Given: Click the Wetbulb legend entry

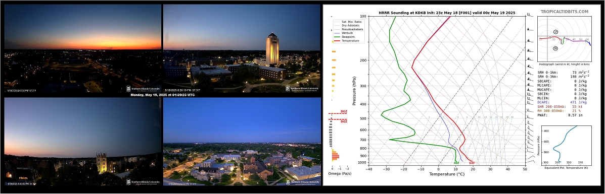Looking at the screenshot, I should tap(347, 33).
